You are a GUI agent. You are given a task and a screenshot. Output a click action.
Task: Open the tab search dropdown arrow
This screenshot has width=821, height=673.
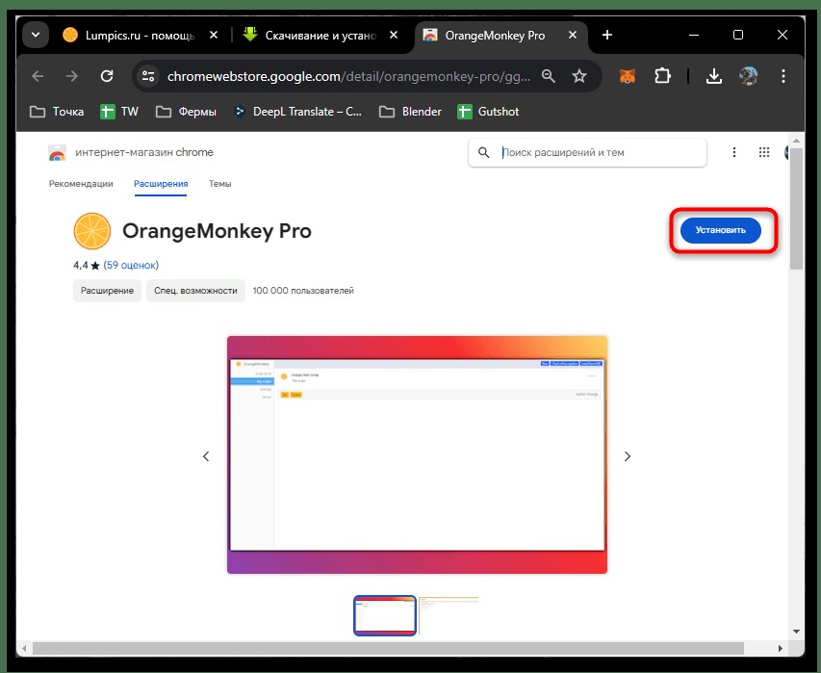[x=36, y=35]
